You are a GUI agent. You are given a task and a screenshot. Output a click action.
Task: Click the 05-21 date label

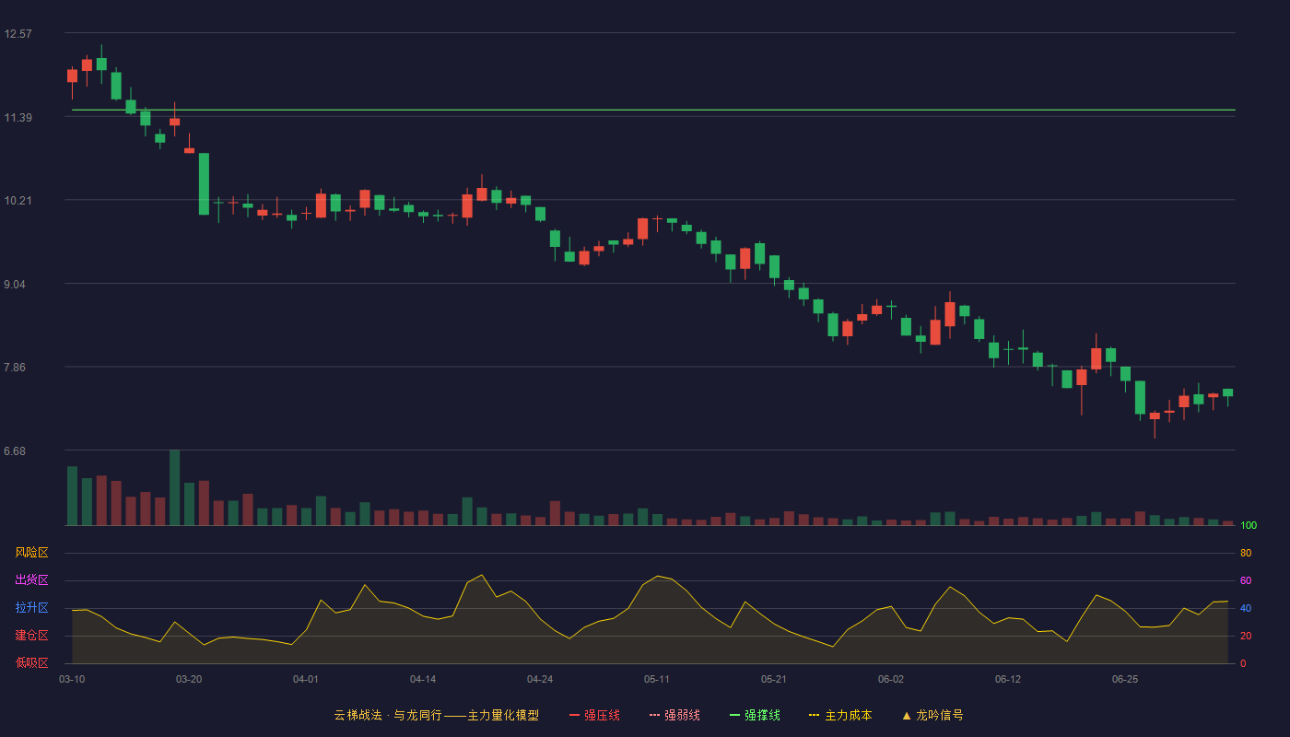[x=774, y=679]
